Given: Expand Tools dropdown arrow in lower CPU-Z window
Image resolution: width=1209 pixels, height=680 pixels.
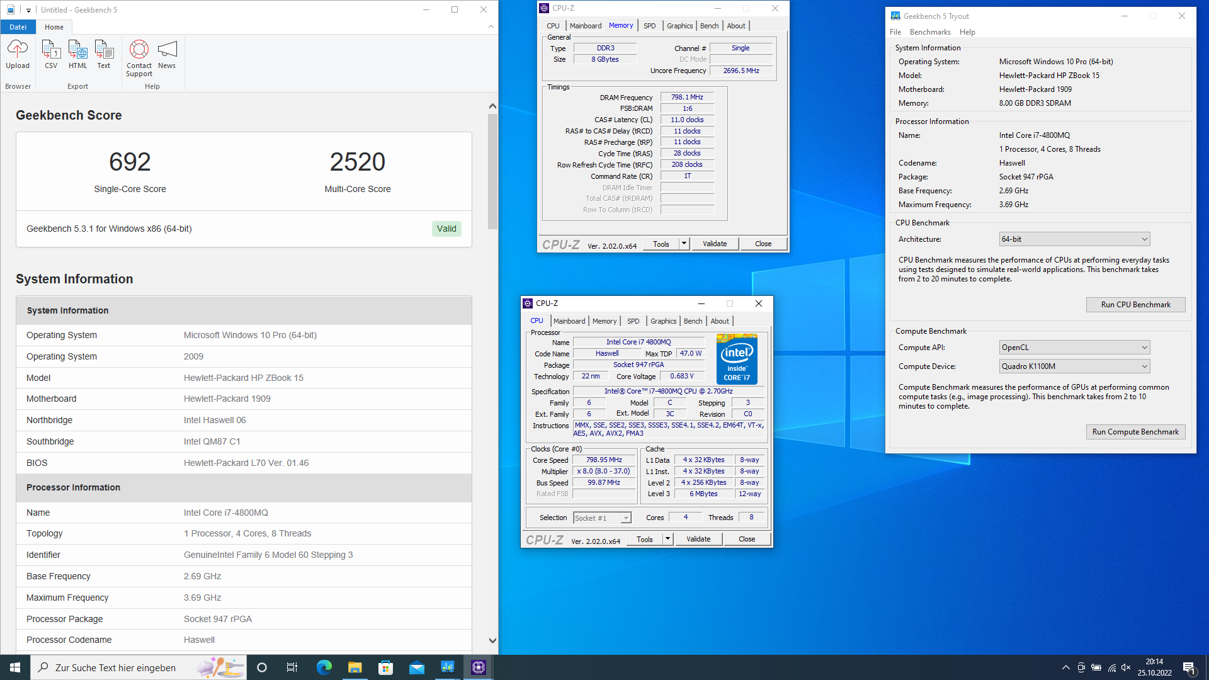Looking at the screenshot, I should pos(668,539).
